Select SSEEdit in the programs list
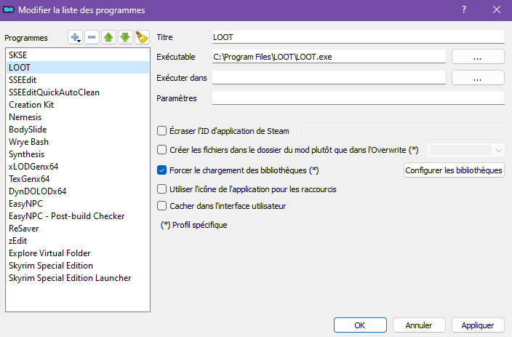 point(78,80)
